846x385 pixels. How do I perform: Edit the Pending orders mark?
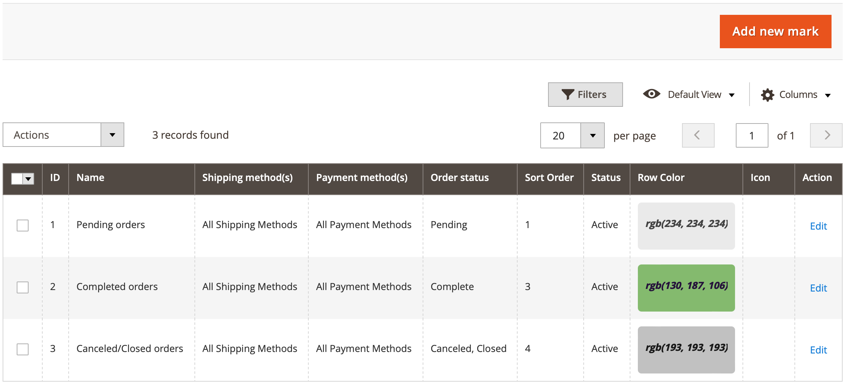[818, 226]
